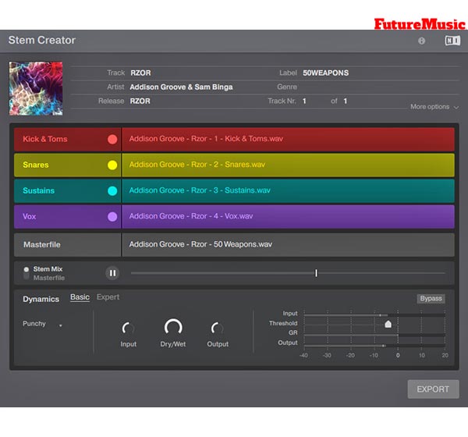
Task: Pick the red color dot for Kick & Toms
Action: point(112,139)
